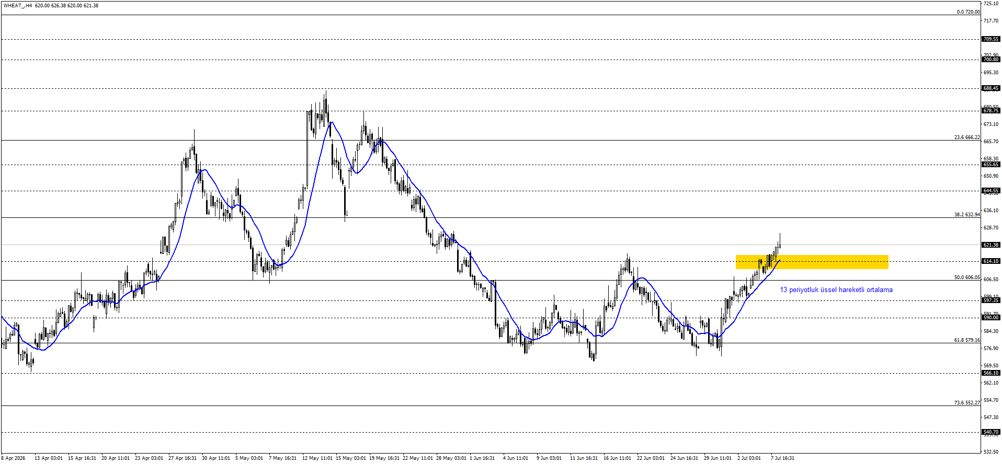The height and width of the screenshot is (464, 1002).
Task: Click the WHEAT_,H4 chart title text
Action: (18, 6)
